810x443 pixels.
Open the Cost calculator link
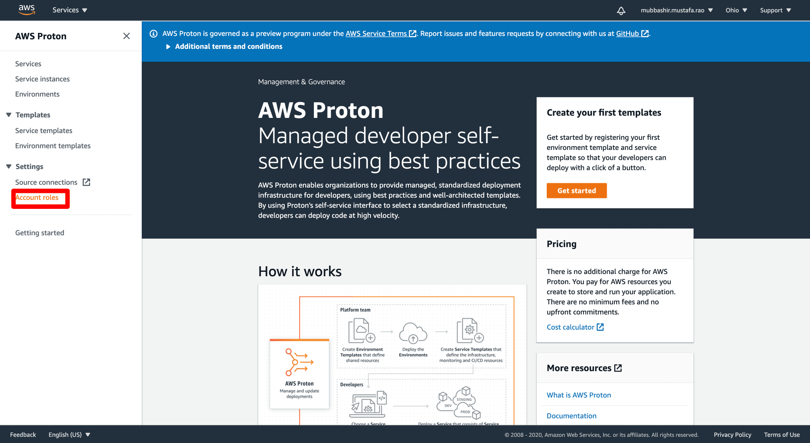tap(570, 327)
